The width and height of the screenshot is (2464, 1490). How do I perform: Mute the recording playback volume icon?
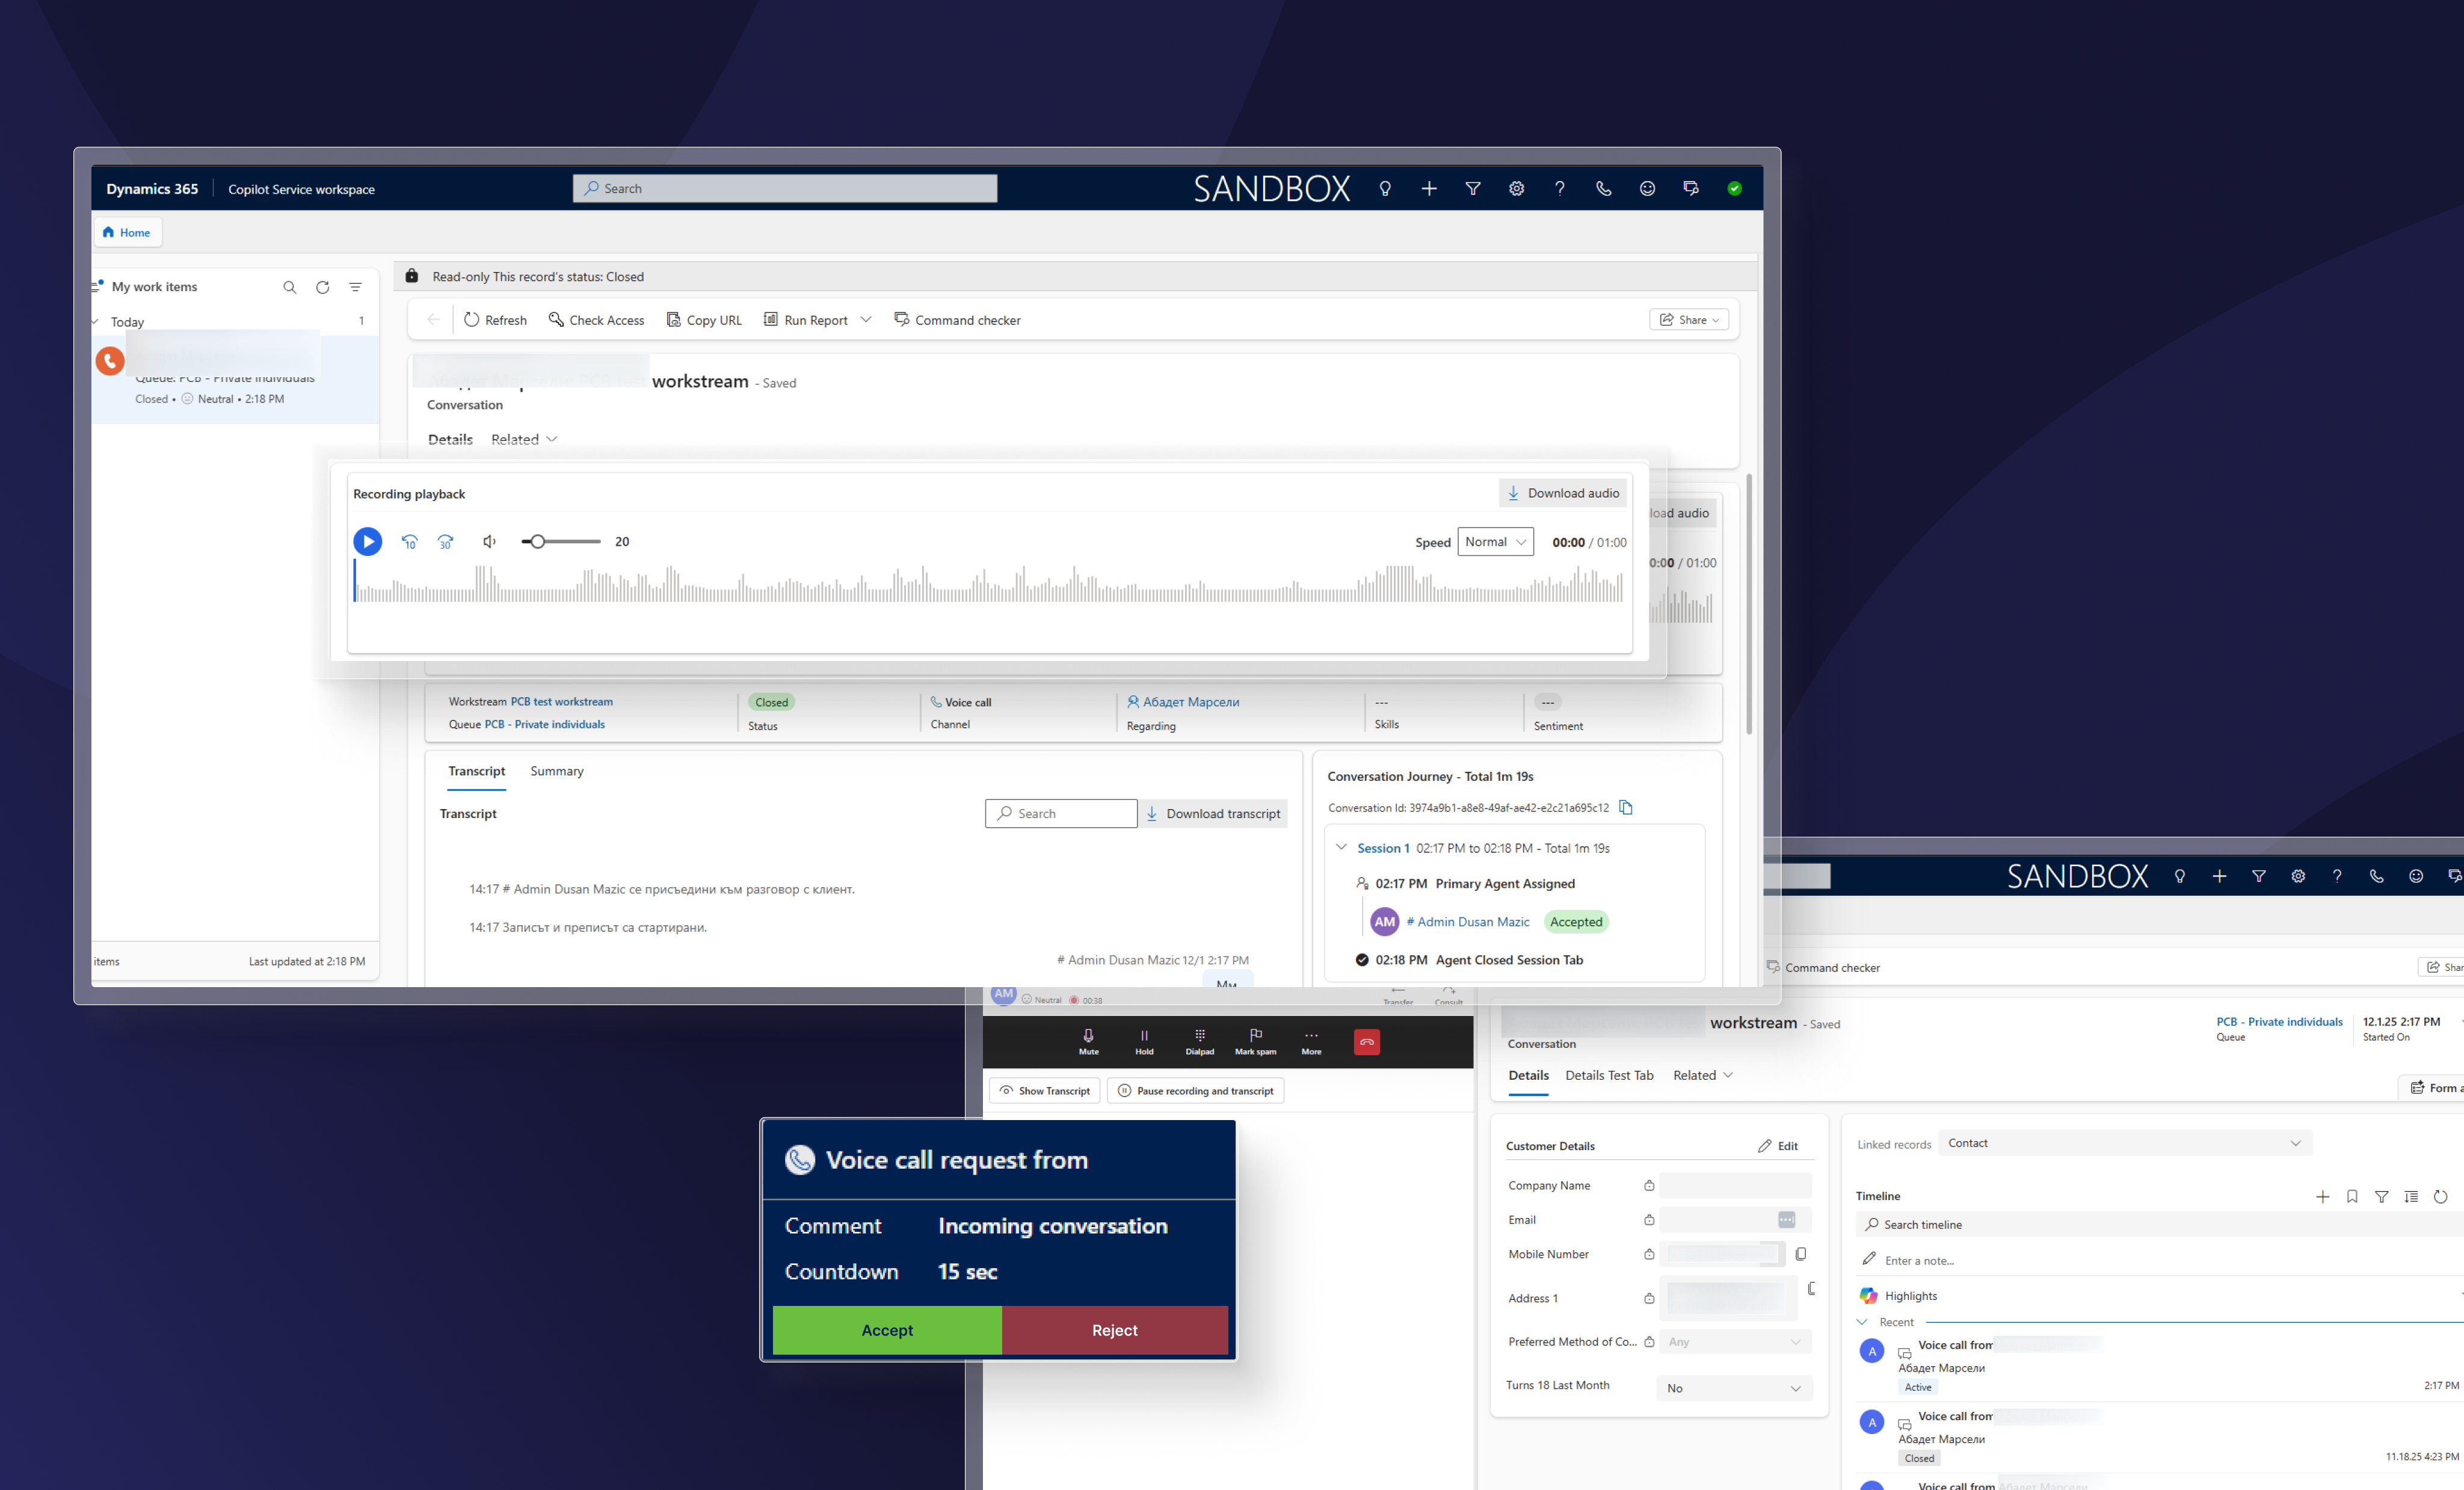coord(489,541)
